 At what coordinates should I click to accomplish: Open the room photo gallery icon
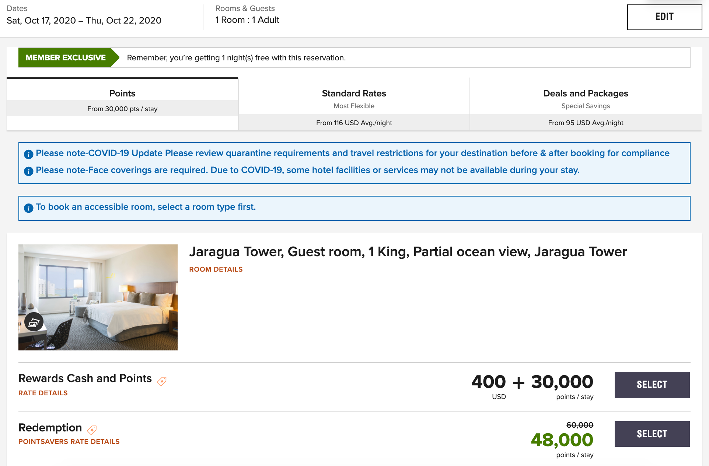[34, 322]
